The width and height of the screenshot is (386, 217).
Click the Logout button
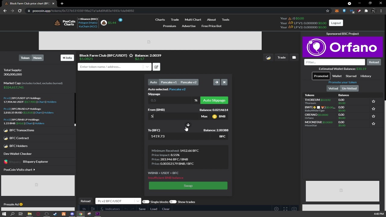(336, 23)
